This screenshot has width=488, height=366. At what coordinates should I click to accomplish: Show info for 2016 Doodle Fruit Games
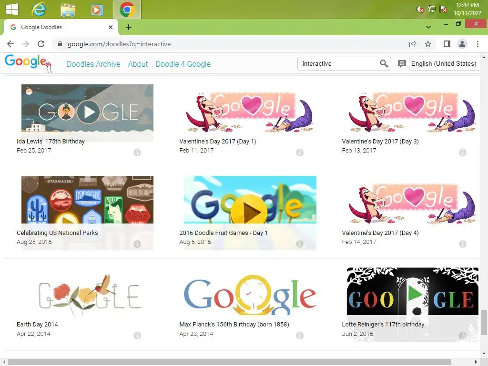click(x=300, y=244)
